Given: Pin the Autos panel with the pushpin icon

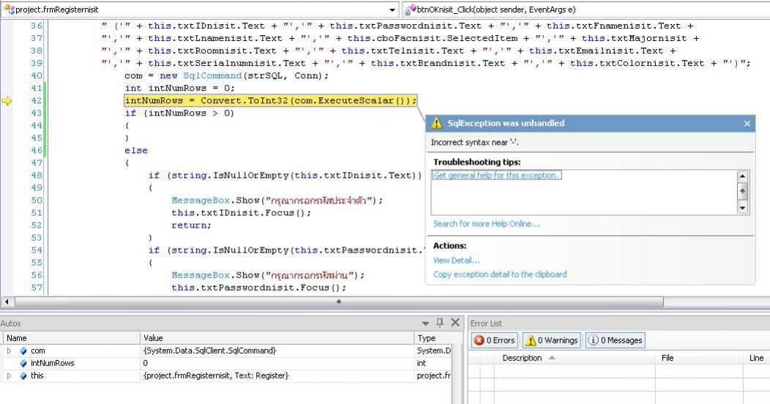Looking at the screenshot, I should [440, 323].
